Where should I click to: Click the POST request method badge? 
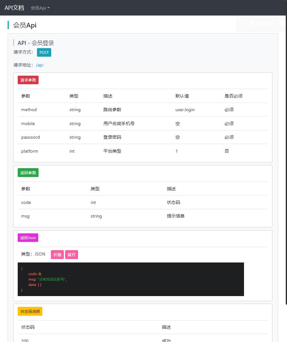coord(44,52)
